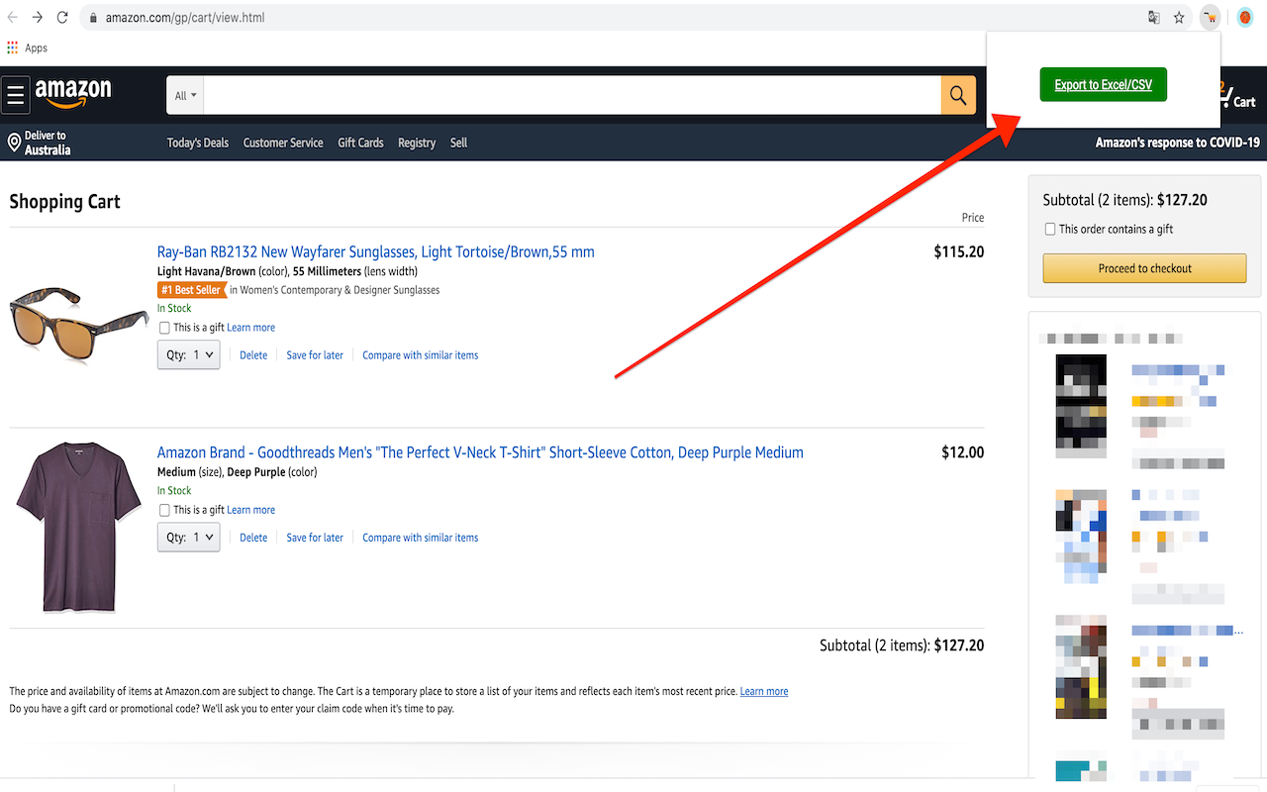Image resolution: width=1267 pixels, height=792 pixels.
Task: Open Customer Service
Action: (283, 143)
